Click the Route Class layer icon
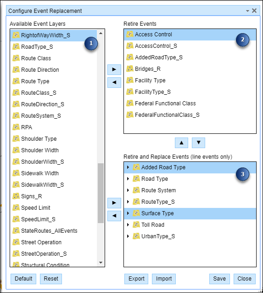This screenshot has height=293, width=263. click(16, 58)
